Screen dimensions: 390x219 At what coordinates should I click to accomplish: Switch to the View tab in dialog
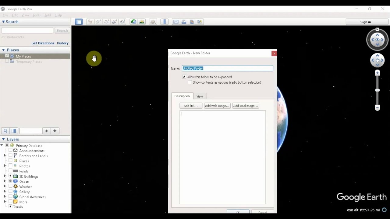coord(200,96)
